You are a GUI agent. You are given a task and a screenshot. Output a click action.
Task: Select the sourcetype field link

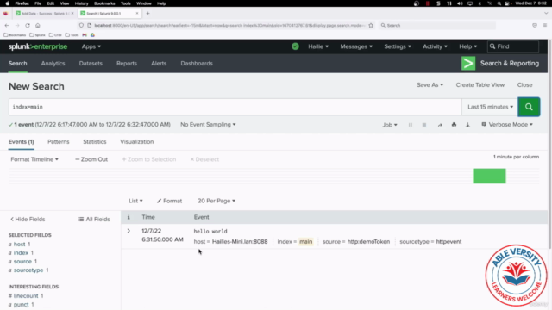(x=28, y=270)
